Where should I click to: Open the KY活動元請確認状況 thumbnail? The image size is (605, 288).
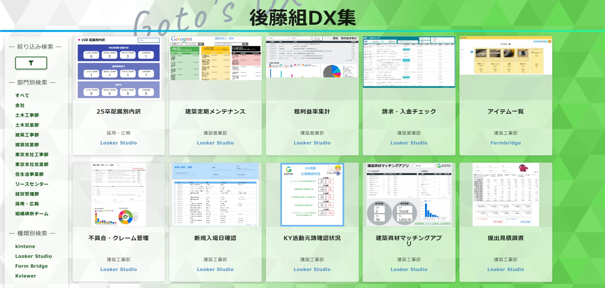point(312,194)
